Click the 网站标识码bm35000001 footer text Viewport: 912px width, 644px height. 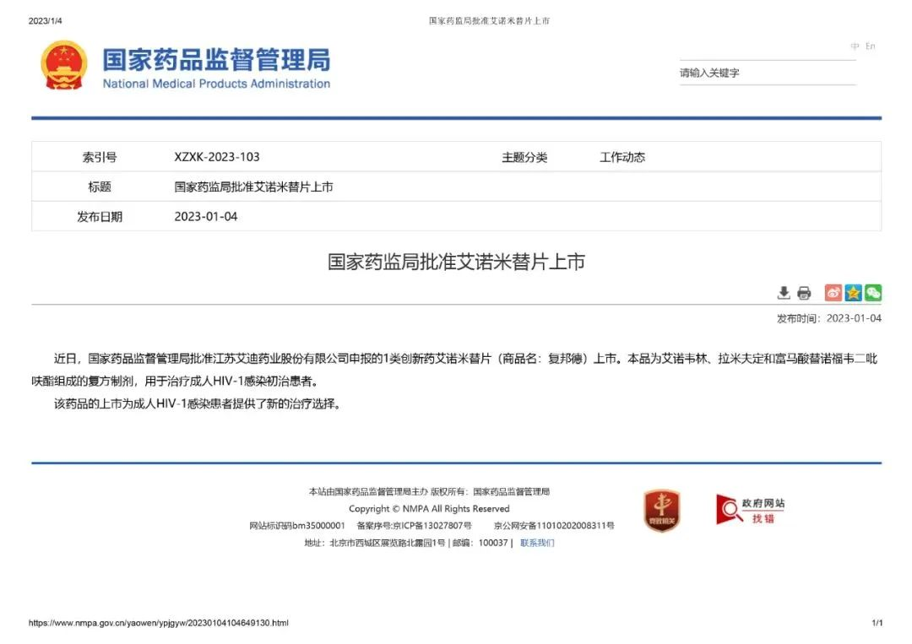297,526
